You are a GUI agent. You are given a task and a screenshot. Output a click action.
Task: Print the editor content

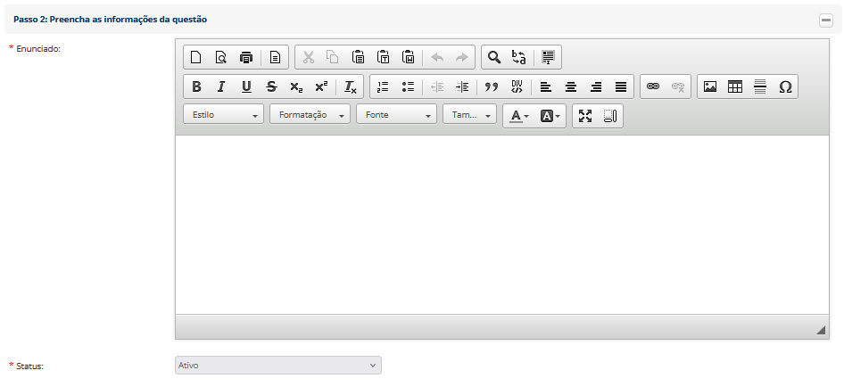click(246, 57)
